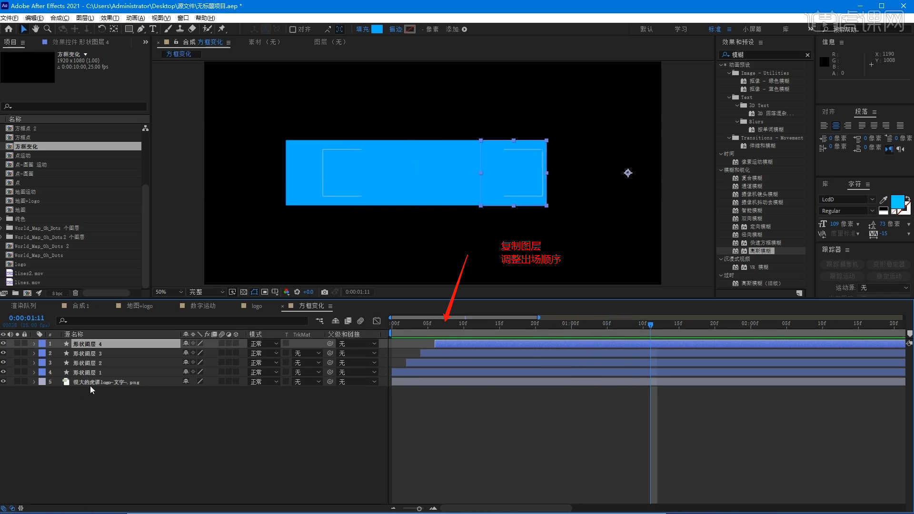Enable the 对齐 snapping checkbox
The width and height of the screenshot is (914, 514).
click(293, 30)
